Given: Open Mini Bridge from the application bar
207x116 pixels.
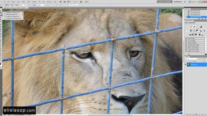Looking at the screenshot, I should point(65,2).
